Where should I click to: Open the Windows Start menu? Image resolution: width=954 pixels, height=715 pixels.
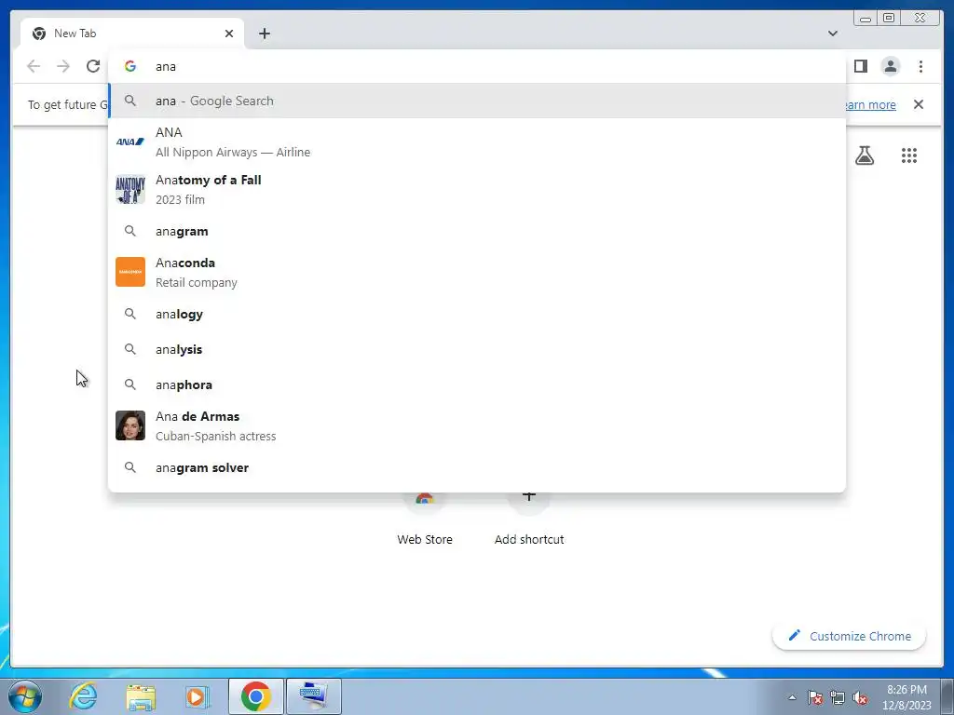click(25, 696)
